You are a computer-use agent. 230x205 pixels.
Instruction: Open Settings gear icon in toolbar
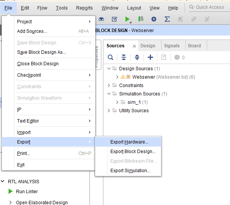pyautogui.click(x=154, y=19)
